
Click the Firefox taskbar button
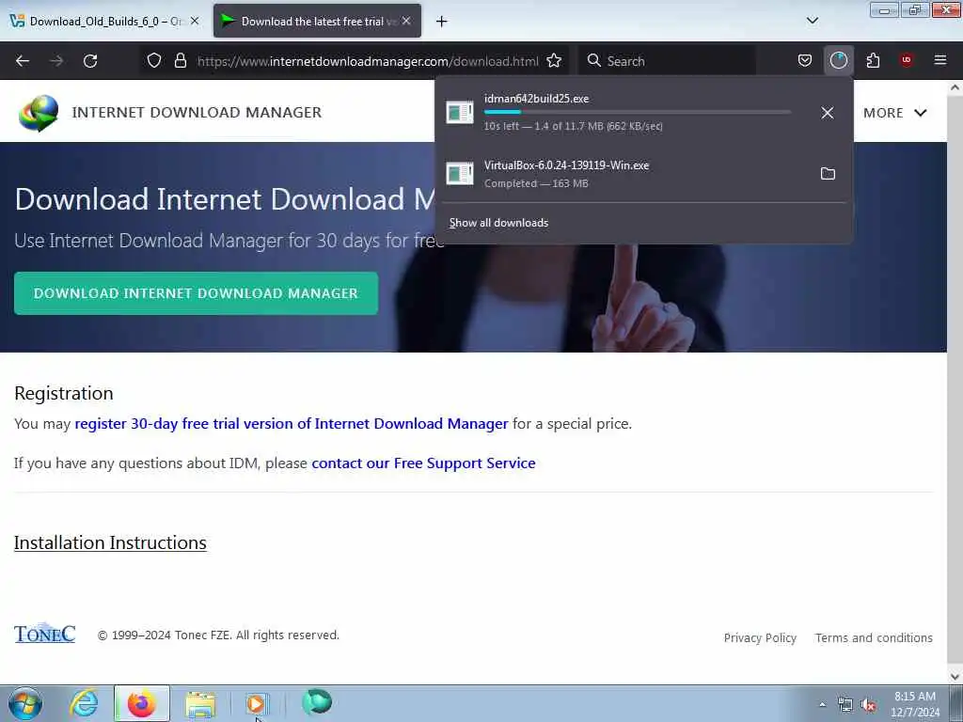(141, 703)
